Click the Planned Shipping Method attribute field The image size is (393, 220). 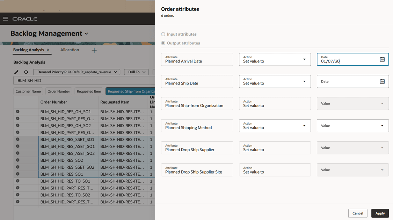pos(197,126)
